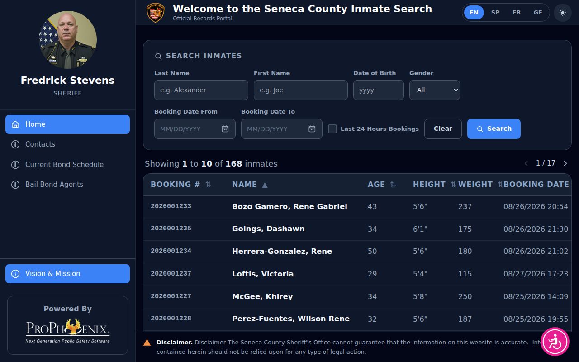
Task: Enable Last 24 Hours Bookings checkbox
Action: (x=332, y=129)
